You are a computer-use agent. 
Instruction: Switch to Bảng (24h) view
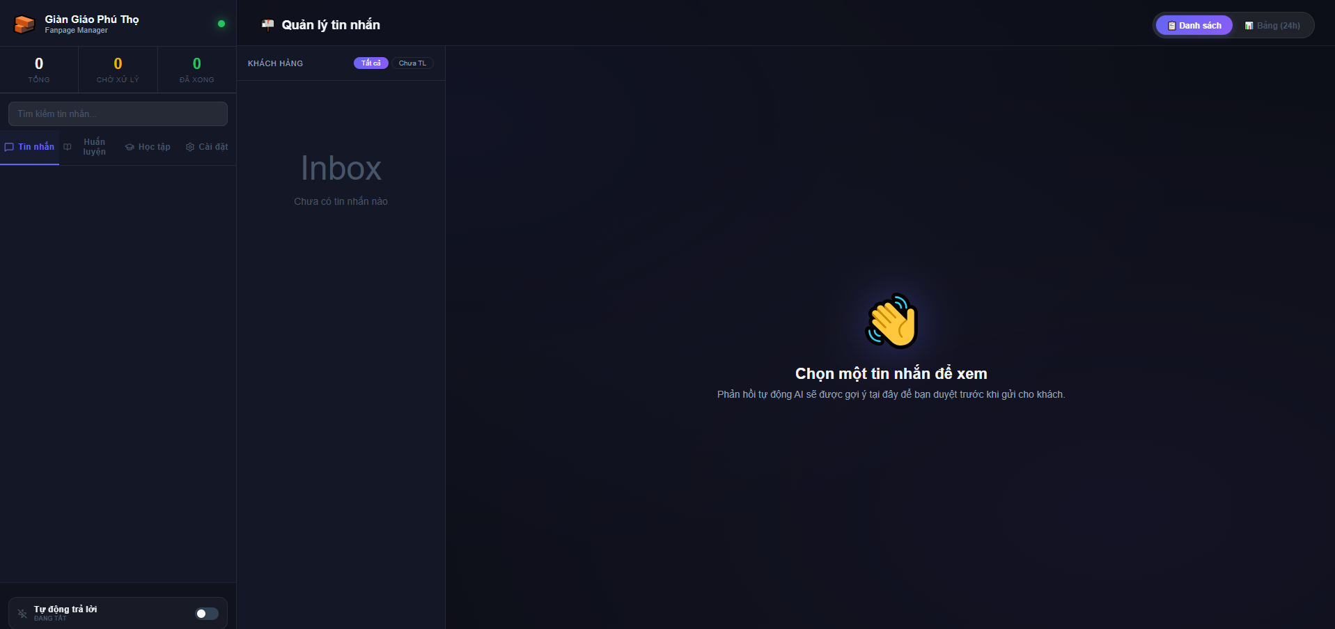pos(1272,26)
